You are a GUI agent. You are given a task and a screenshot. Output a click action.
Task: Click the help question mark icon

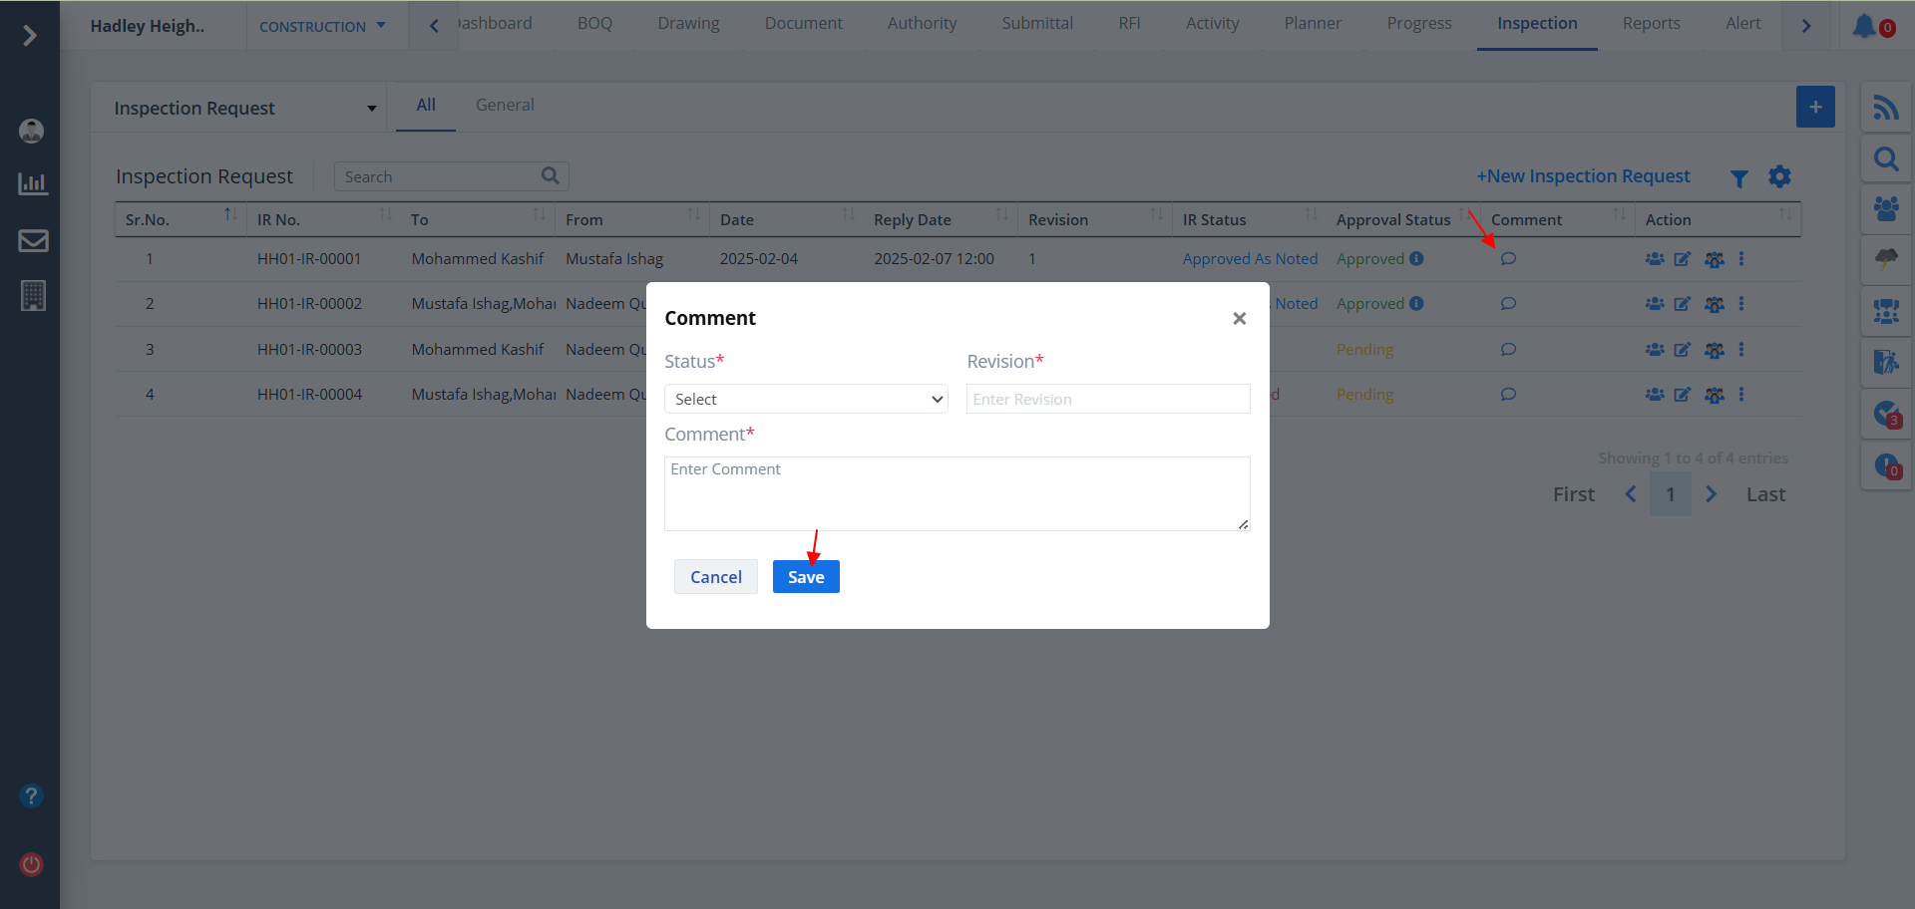[31, 796]
